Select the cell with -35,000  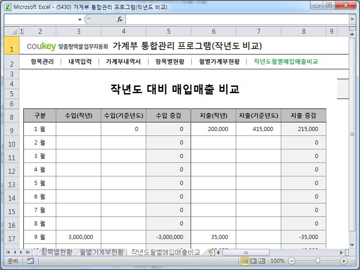(x=303, y=237)
